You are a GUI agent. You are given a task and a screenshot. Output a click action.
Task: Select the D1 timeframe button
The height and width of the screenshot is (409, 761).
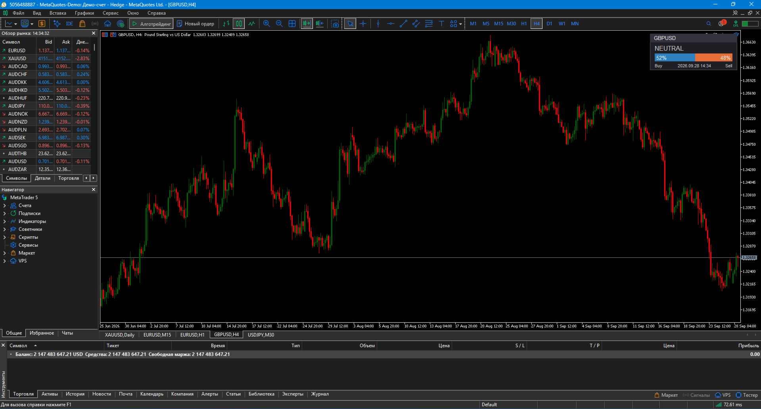coord(549,24)
